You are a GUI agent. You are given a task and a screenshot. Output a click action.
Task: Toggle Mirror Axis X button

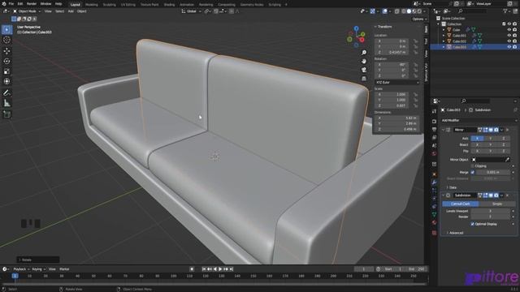(477, 139)
